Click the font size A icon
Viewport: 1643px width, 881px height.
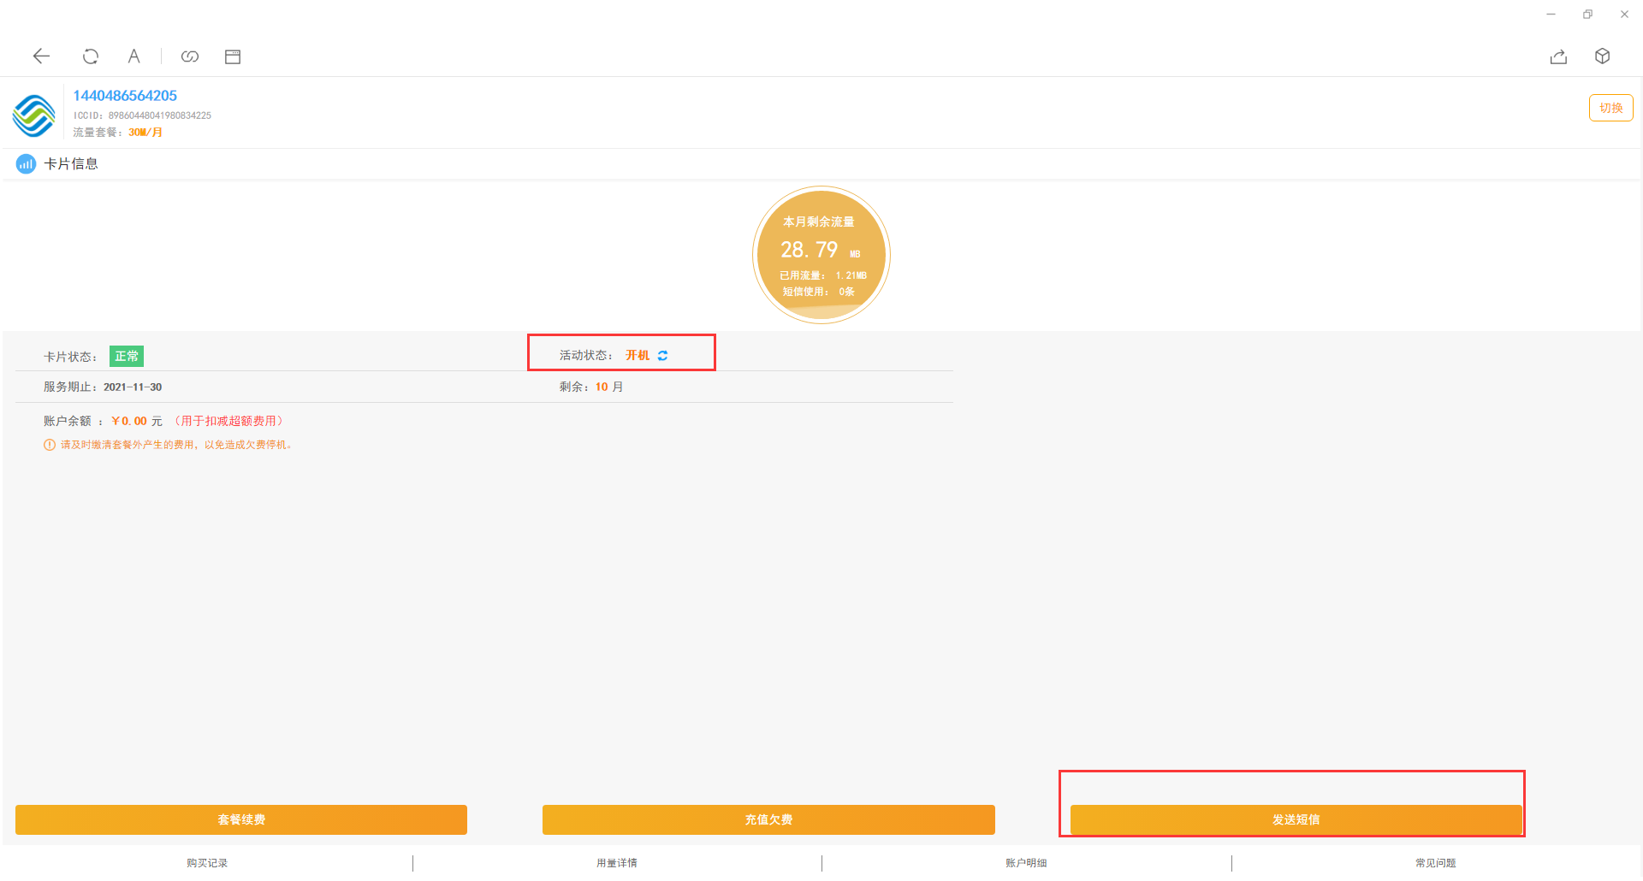[x=133, y=56]
